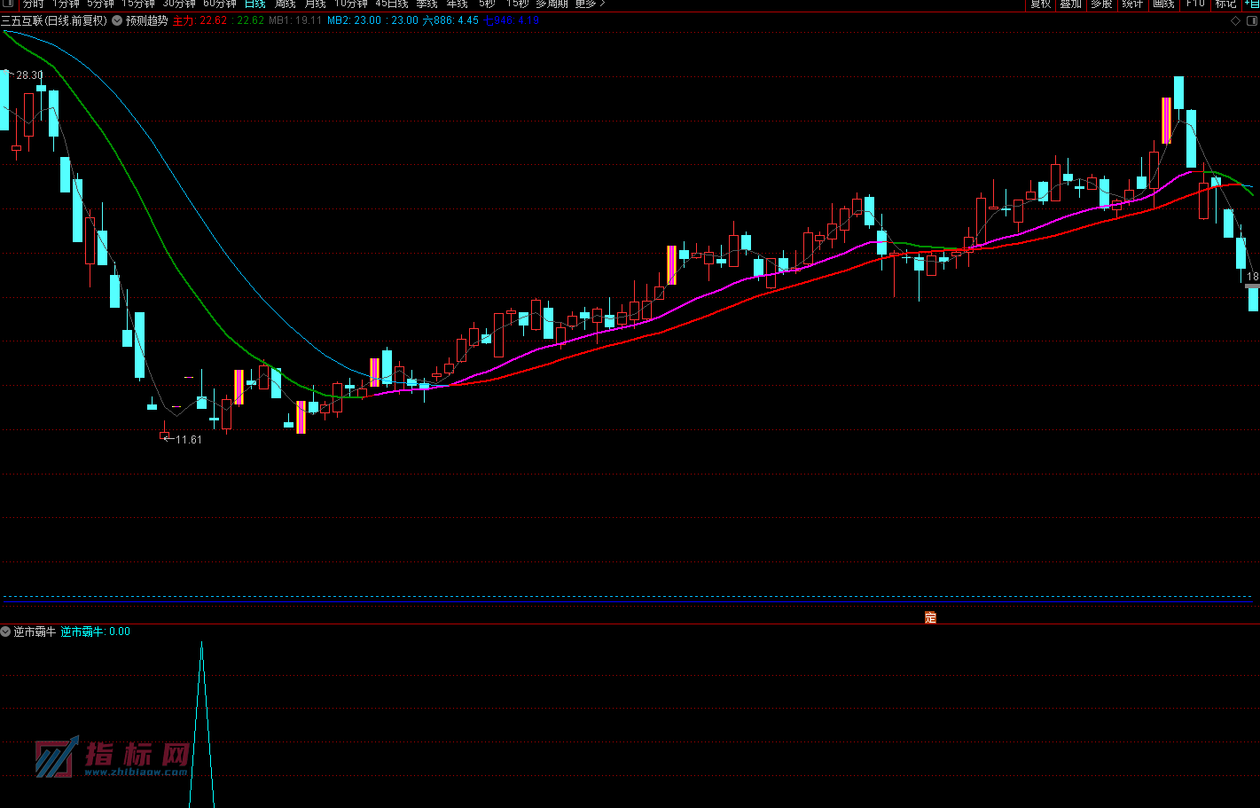Click the MB2: 23.00 indicator value
Viewport: 1260px width, 808px height.
354,20
